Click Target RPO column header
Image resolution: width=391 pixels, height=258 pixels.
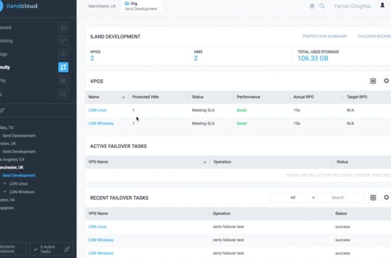pos(357,97)
